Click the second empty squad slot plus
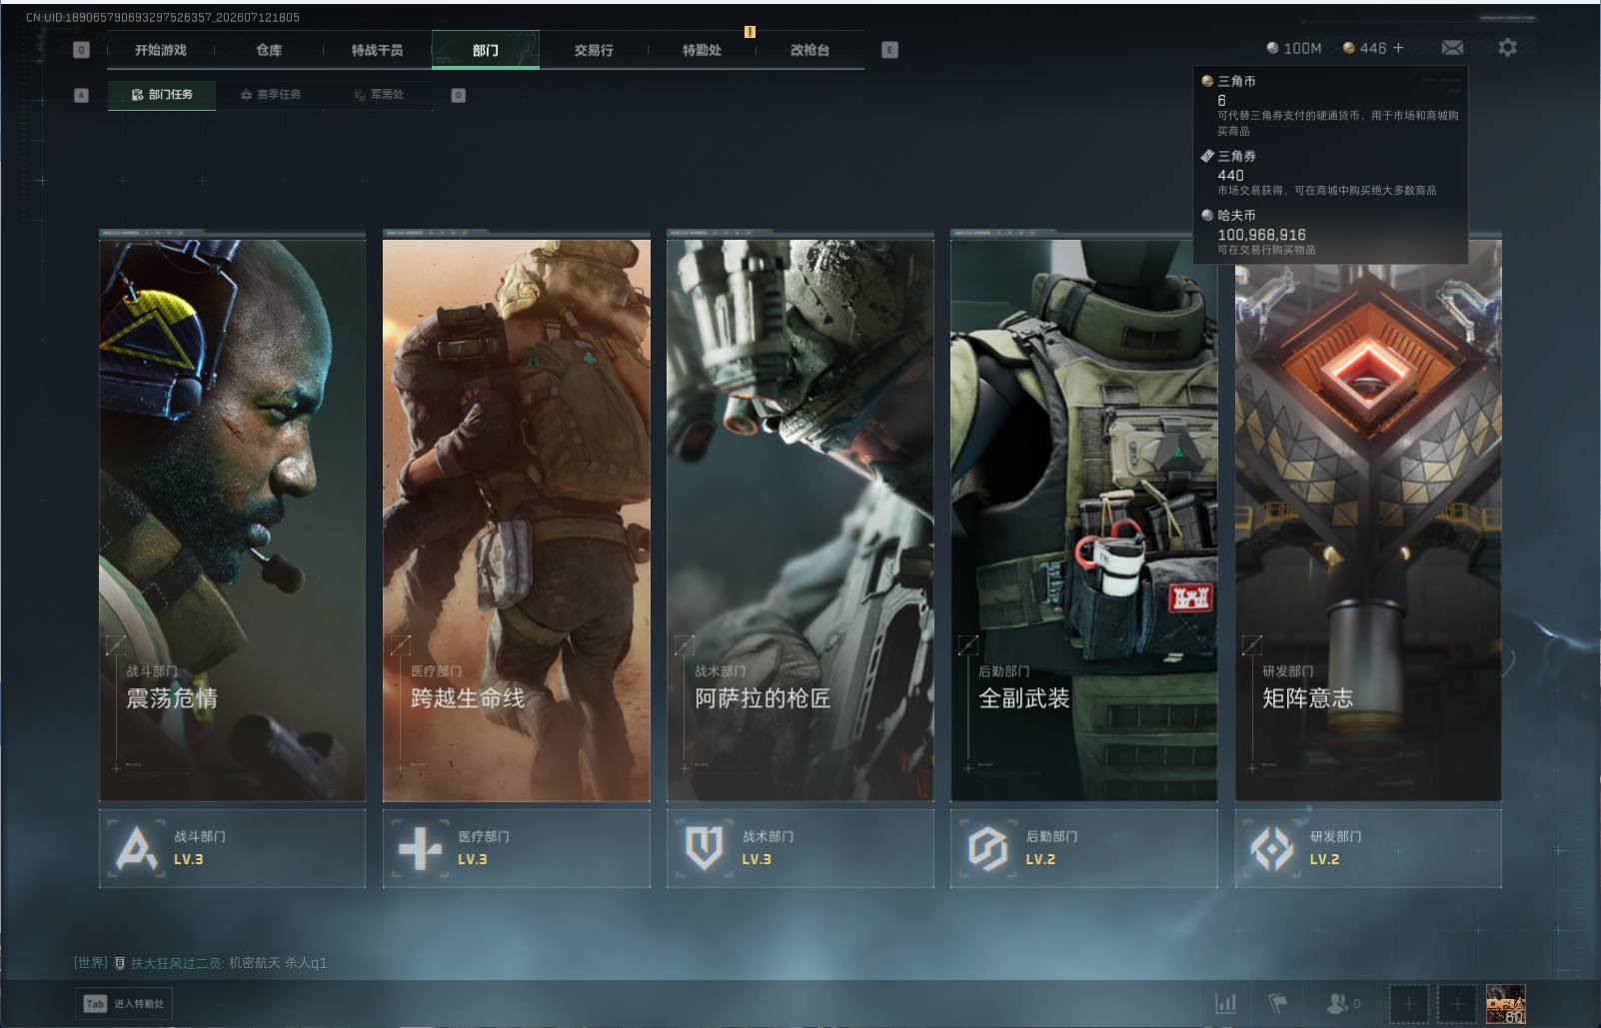This screenshot has height=1028, width=1601. tap(1456, 1003)
